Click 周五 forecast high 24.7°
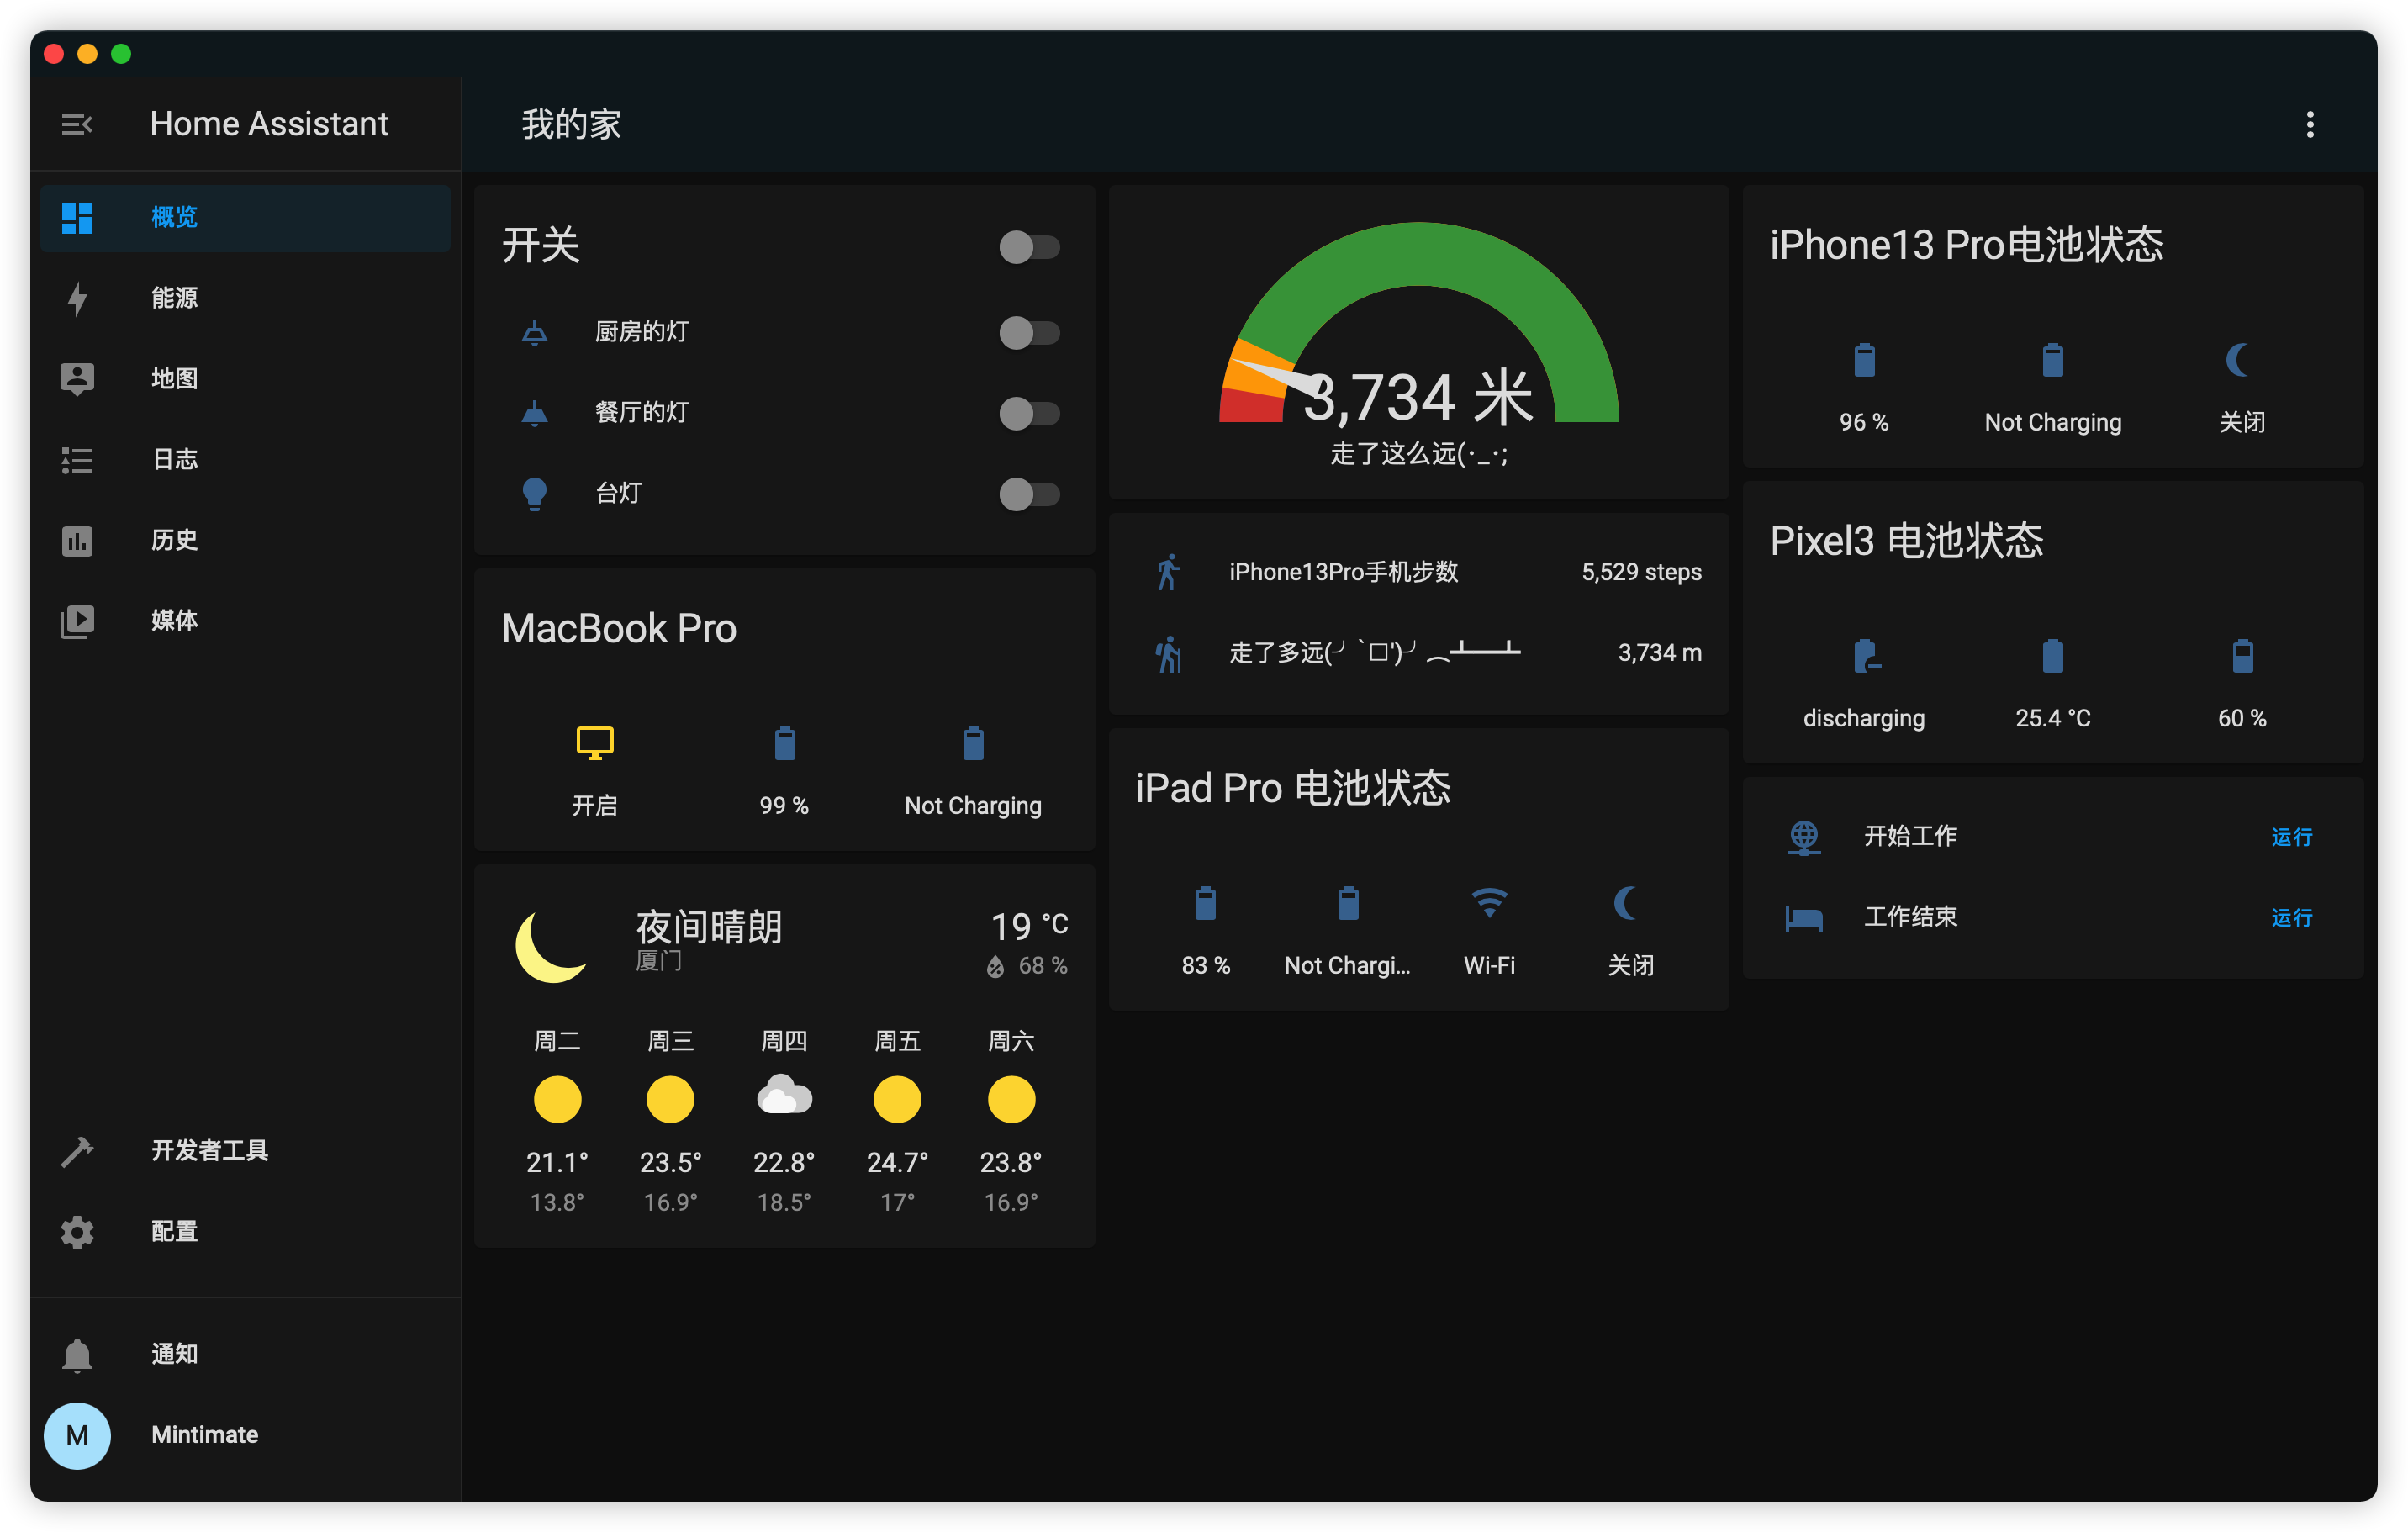2408x1532 pixels. 897,1163
